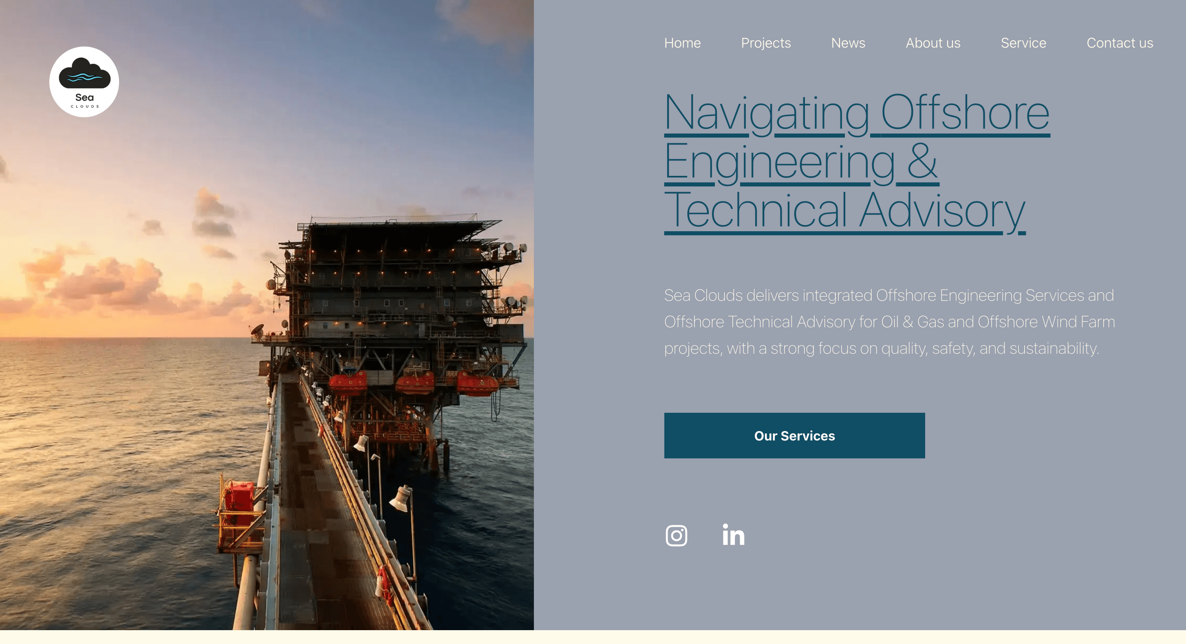Viewport: 1186px width, 644px height.
Task: Click the Engineering & heading link
Action: pyautogui.click(x=801, y=163)
